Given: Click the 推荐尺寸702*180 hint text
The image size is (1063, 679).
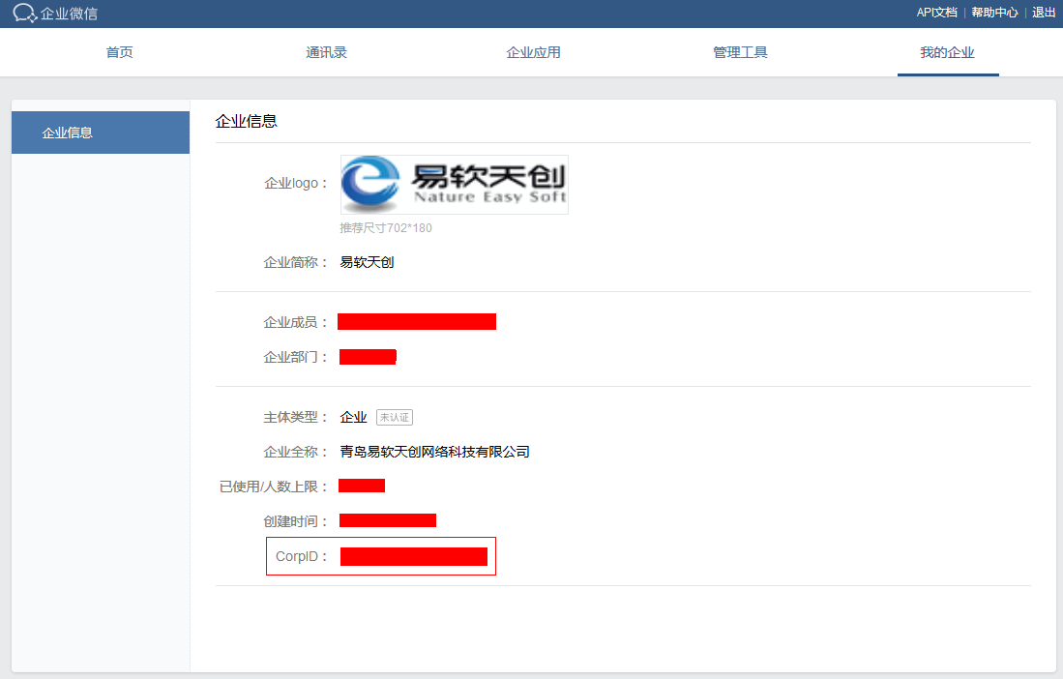Looking at the screenshot, I should (x=386, y=227).
